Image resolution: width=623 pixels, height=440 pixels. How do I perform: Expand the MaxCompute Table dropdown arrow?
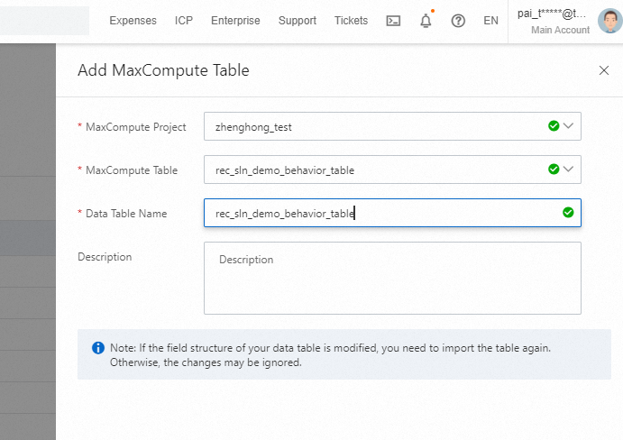coord(569,169)
